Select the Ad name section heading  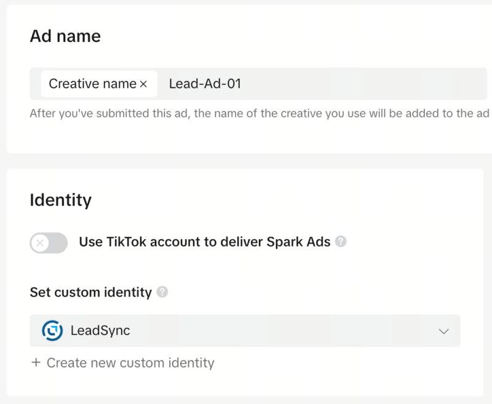pos(65,36)
